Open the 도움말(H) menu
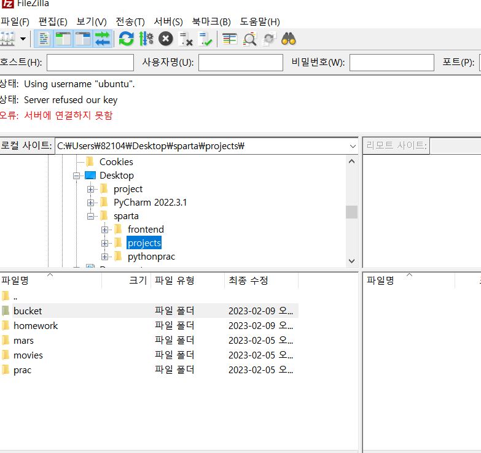Viewport: 481px width, 453px height. [259, 21]
